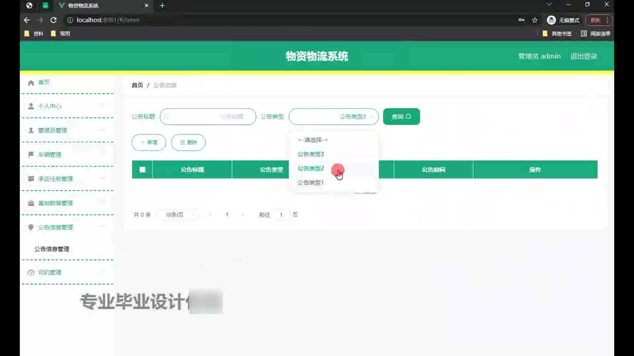Click the green 查询 search button
This screenshot has height=356, width=634.
[x=402, y=117]
